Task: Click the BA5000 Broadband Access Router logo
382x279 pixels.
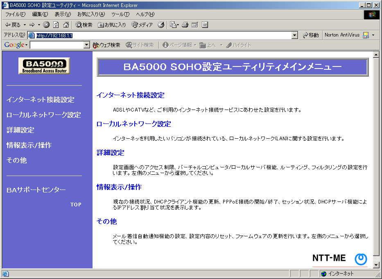Action: (44, 66)
